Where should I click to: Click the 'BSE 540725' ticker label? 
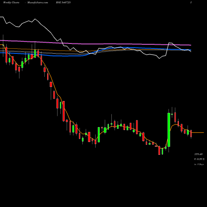pos(63,2)
